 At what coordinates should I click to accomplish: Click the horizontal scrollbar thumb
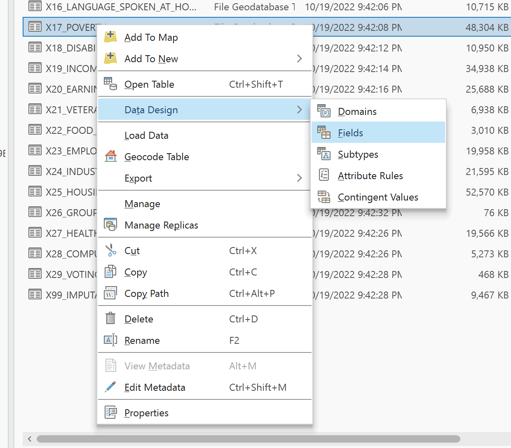point(248,439)
